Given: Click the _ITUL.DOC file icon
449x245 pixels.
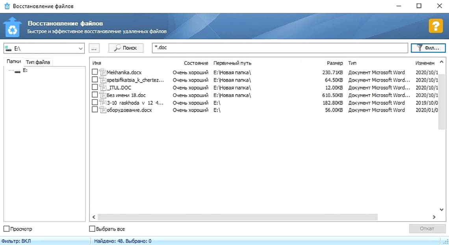Looking at the screenshot, I should (x=103, y=88).
